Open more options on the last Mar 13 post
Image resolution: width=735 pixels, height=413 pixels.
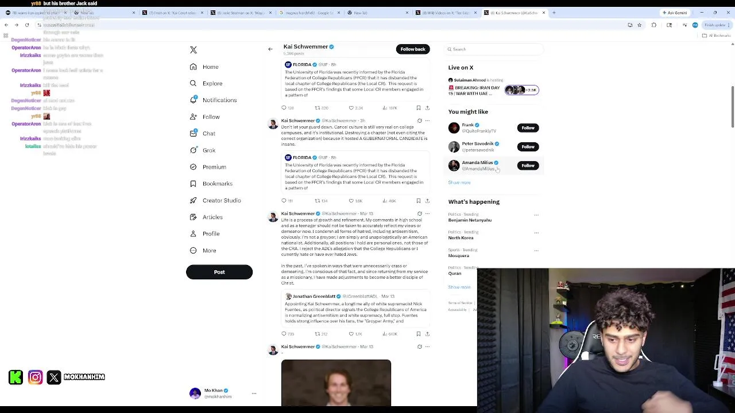coord(427,347)
